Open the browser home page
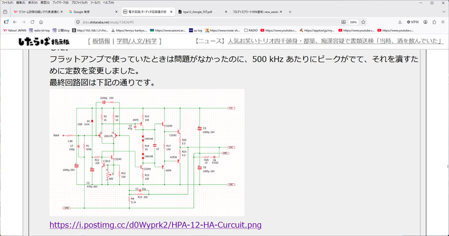The height and width of the screenshot is (236, 449). (x=41, y=22)
